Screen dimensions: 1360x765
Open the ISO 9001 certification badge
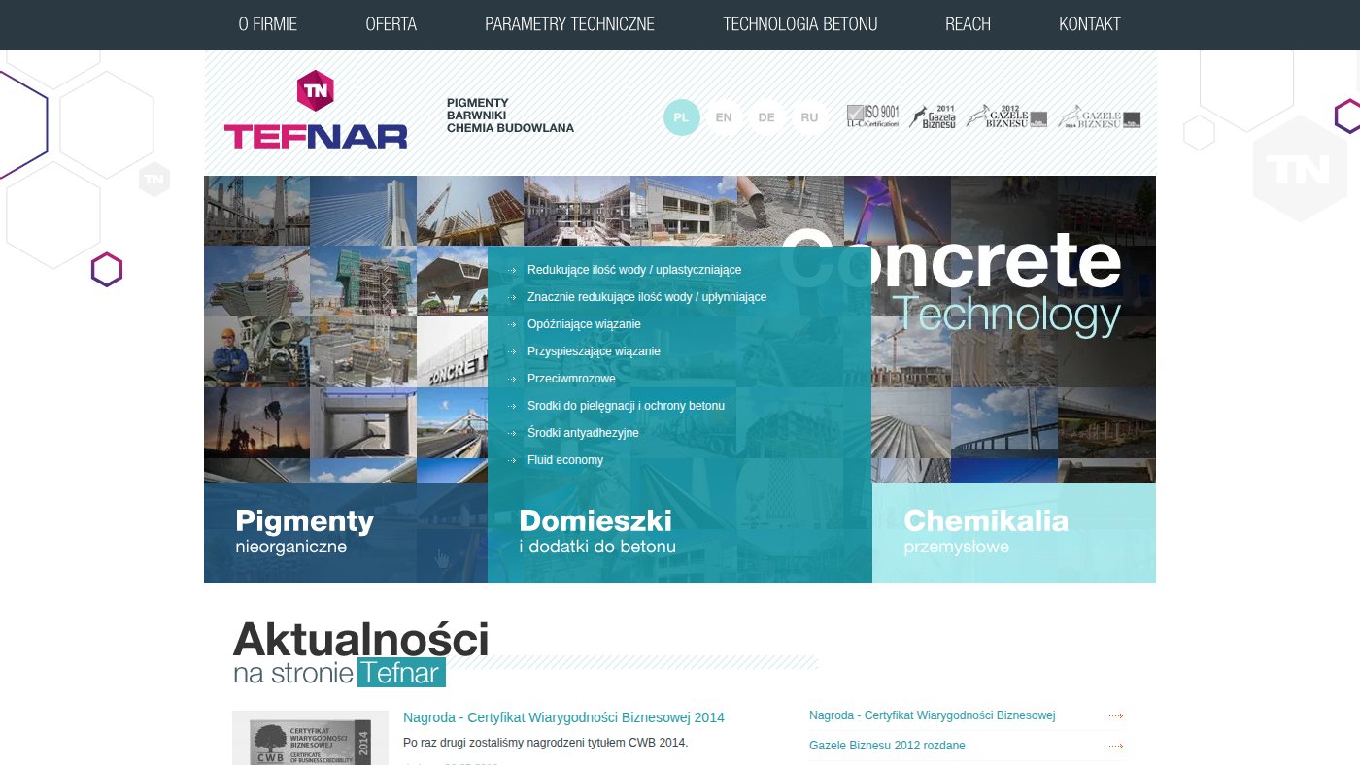(872, 116)
